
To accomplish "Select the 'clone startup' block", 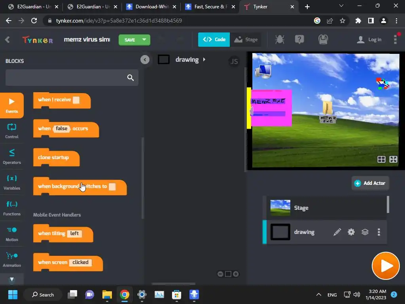I will pos(56,158).
